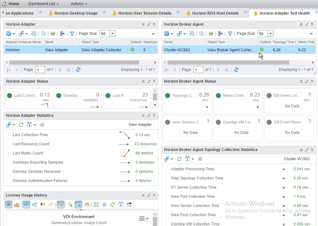Edit the Horizon Broker Agent widget
Viewport: 318px width, 226px height.
coord(307,24)
